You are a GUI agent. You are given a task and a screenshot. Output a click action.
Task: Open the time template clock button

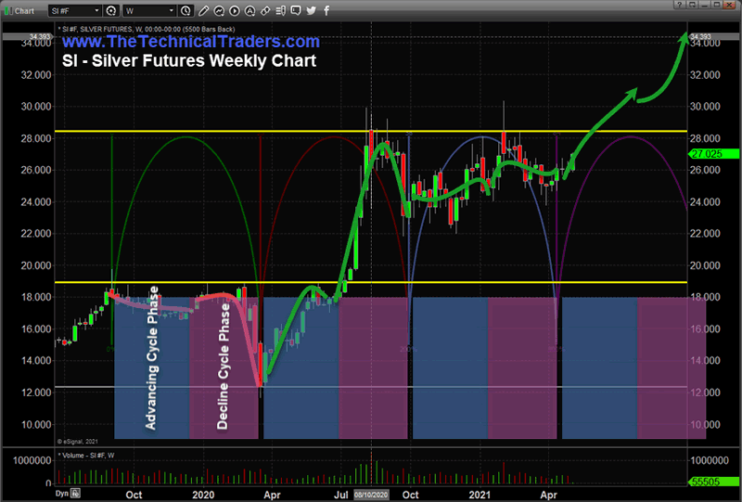(x=186, y=11)
